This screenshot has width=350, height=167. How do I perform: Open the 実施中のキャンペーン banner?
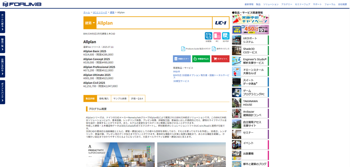tap(250, 19)
